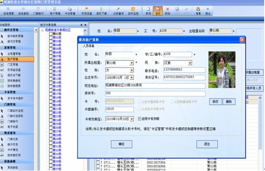Collapse the 卡证管理 sidebar group
This screenshot has width=265, height=171.
(2, 92)
